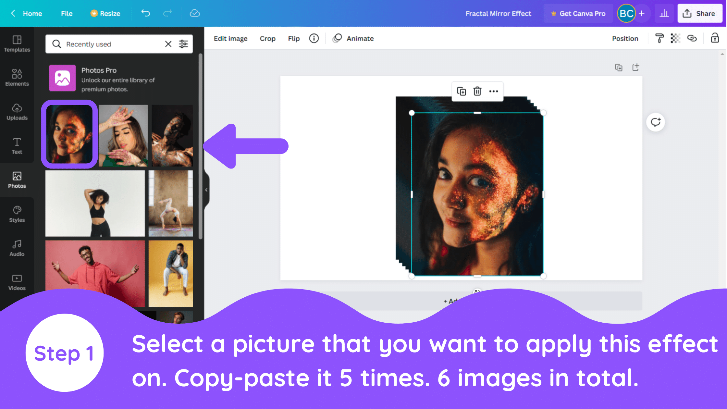This screenshot has width=727, height=409.
Task: Click the link icon
Action: pyautogui.click(x=692, y=38)
